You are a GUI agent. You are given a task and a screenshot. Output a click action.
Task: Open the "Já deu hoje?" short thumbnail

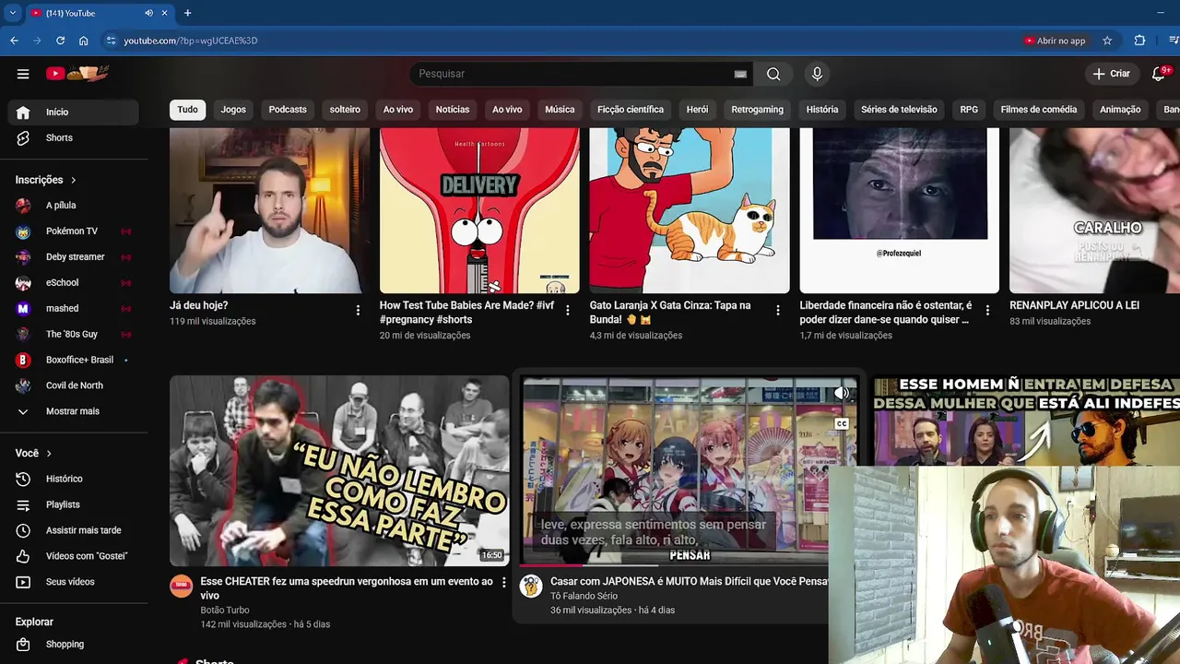coord(269,210)
